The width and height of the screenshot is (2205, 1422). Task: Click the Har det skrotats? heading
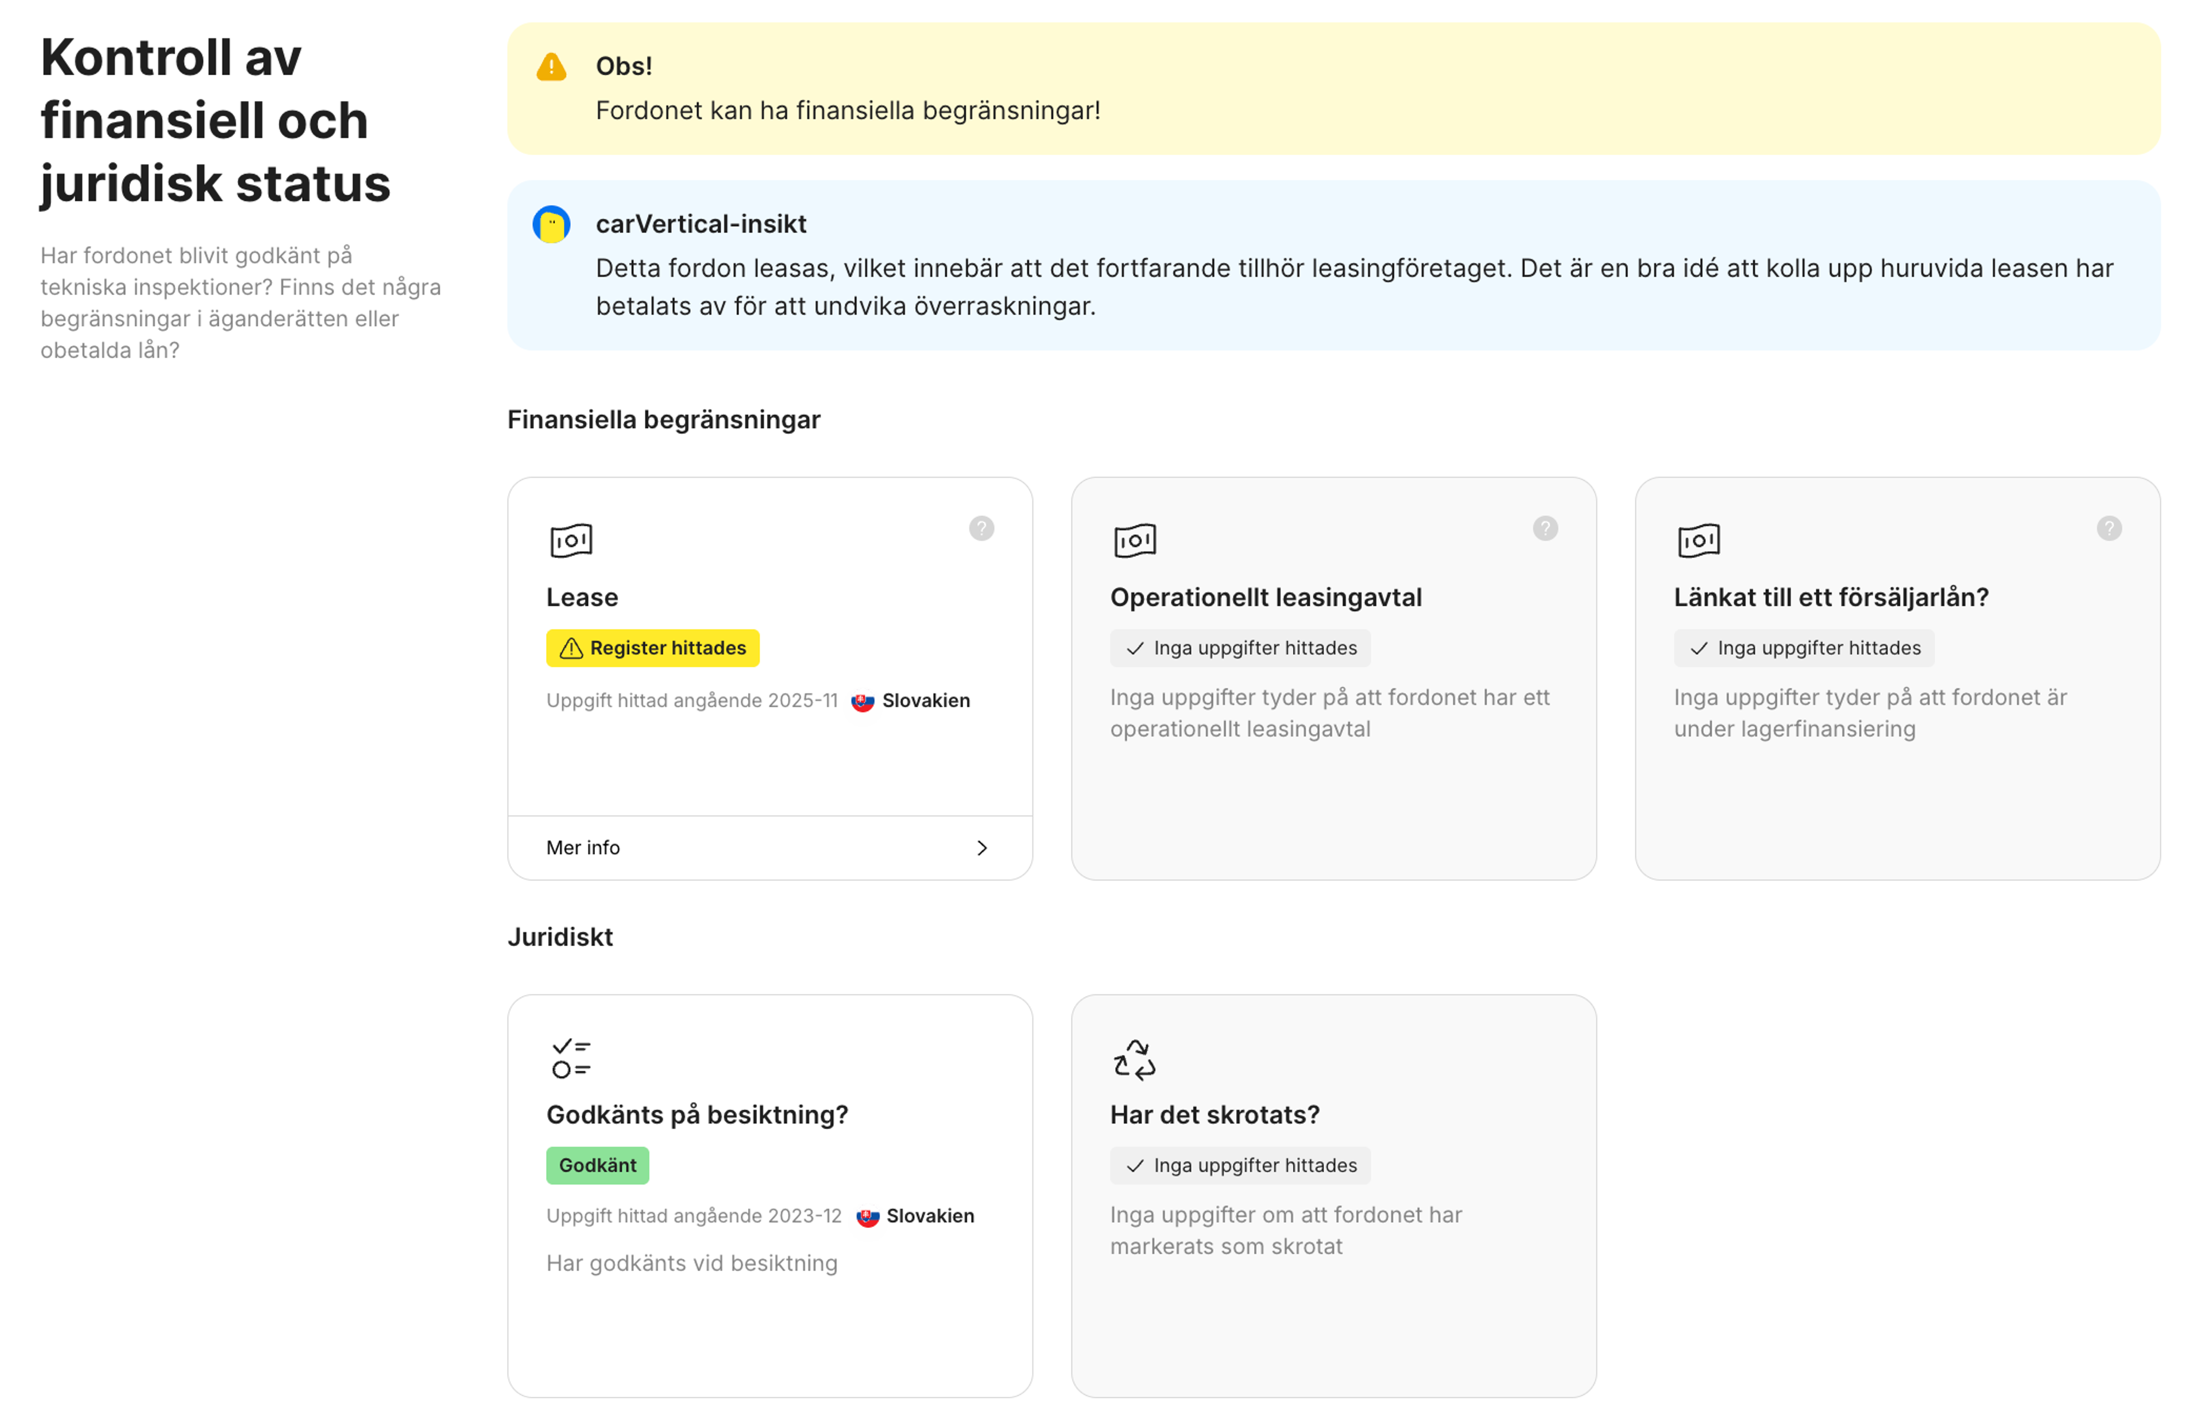(x=1215, y=1114)
